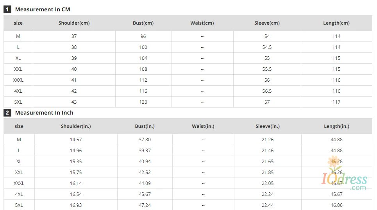The image size is (377, 210).
Task: Select the Length(cm) column header
Action: coord(336,23)
